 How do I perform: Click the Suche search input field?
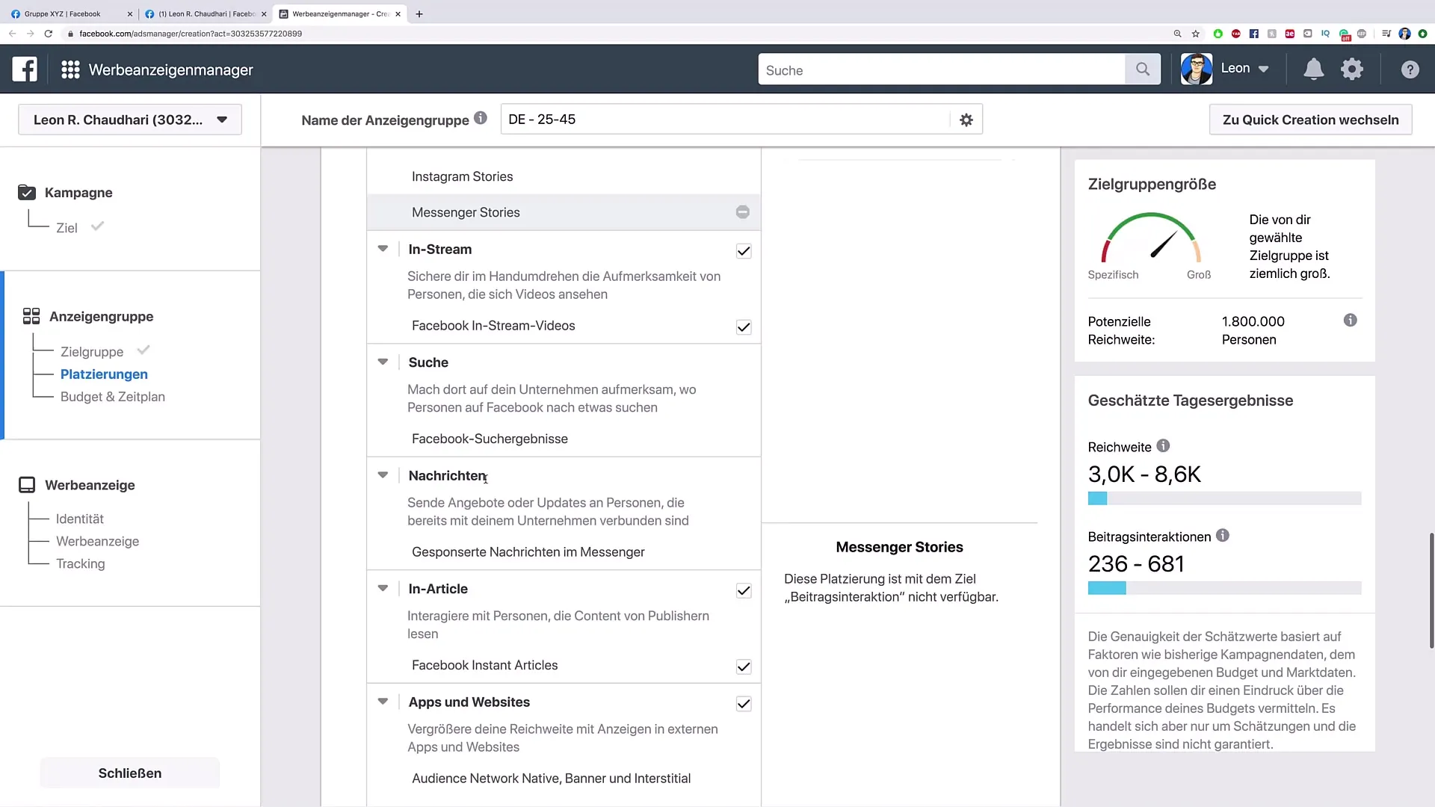click(942, 69)
